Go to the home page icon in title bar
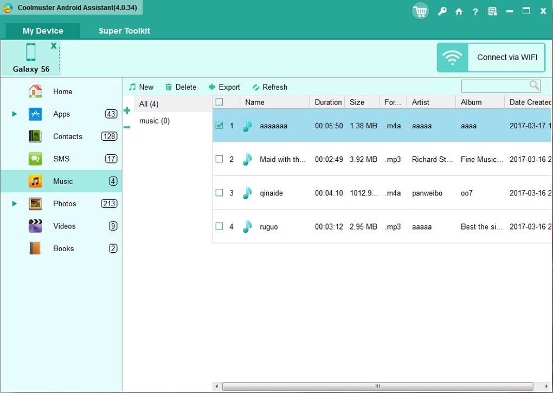Screen dimensions: 553x393 coord(459,11)
